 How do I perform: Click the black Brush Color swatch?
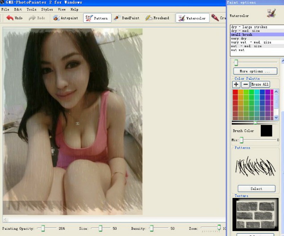[x=267, y=131]
